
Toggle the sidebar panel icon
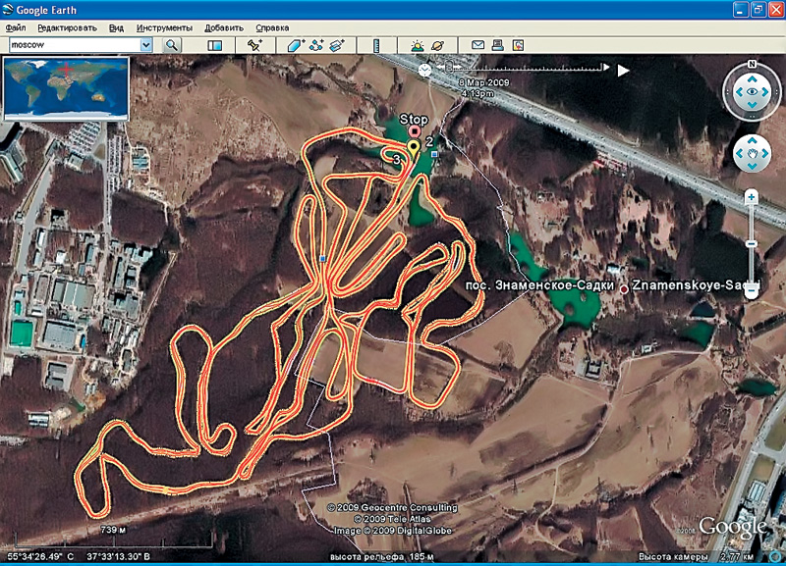pyautogui.click(x=214, y=45)
